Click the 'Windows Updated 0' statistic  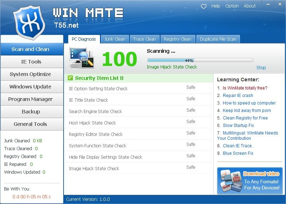pyautogui.click(x=25, y=172)
